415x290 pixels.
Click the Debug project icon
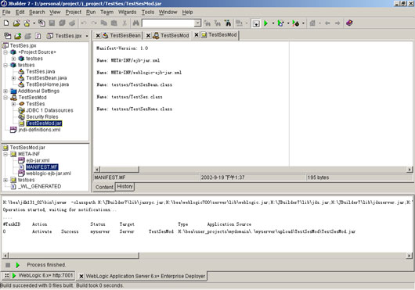tap(280, 23)
